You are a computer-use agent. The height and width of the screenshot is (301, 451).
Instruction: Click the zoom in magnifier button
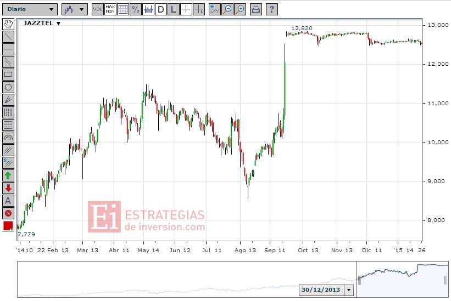(240, 9)
